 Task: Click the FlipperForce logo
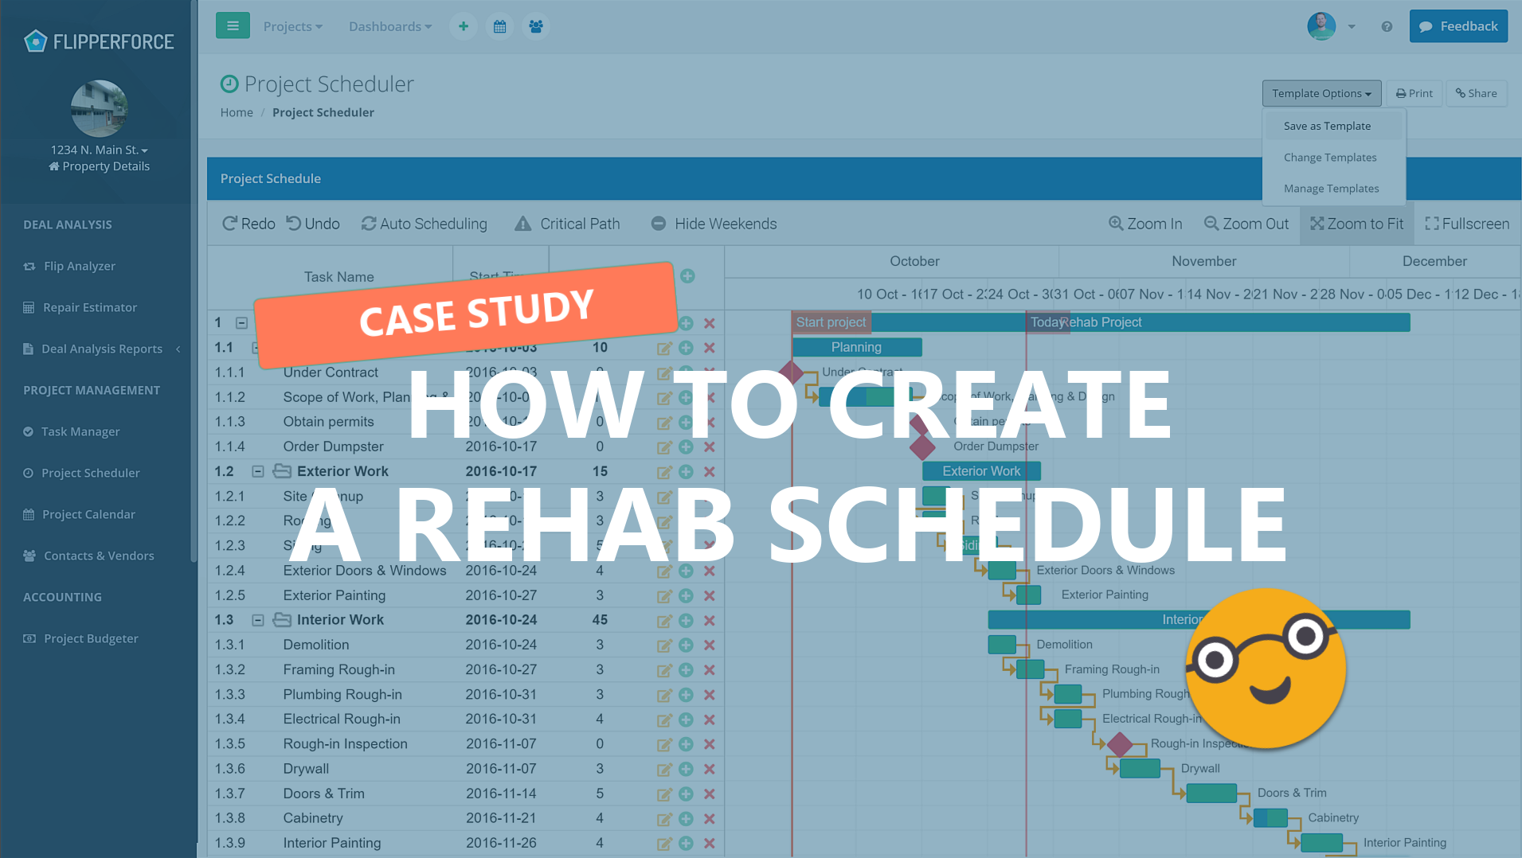[x=99, y=41]
